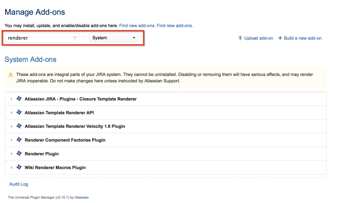
Task: Click the plugin icon beside Wiki Renderer Macros
Action: tap(19, 167)
